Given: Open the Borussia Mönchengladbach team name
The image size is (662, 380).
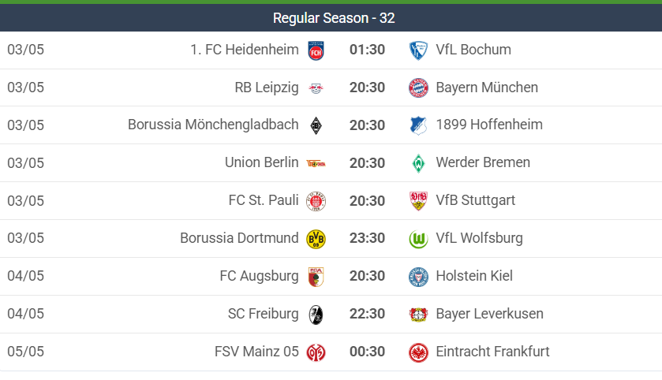Looking at the screenshot, I should (x=213, y=125).
